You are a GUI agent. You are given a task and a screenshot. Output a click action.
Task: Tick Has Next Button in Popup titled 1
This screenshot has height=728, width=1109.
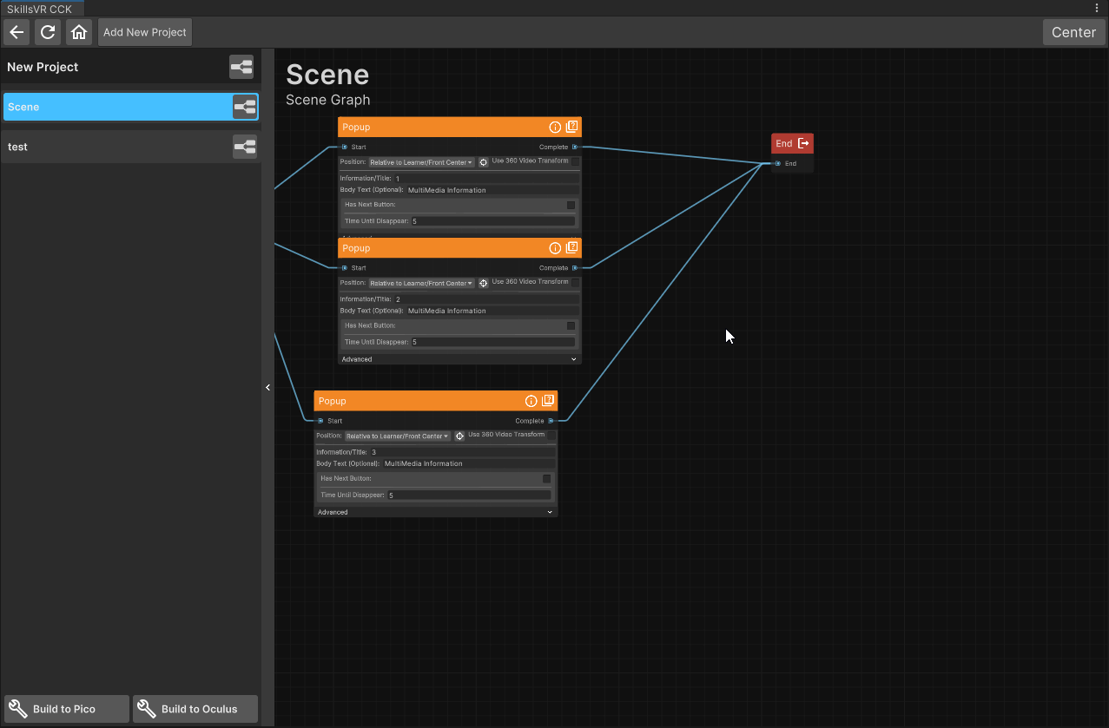pyautogui.click(x=571, y=205)
